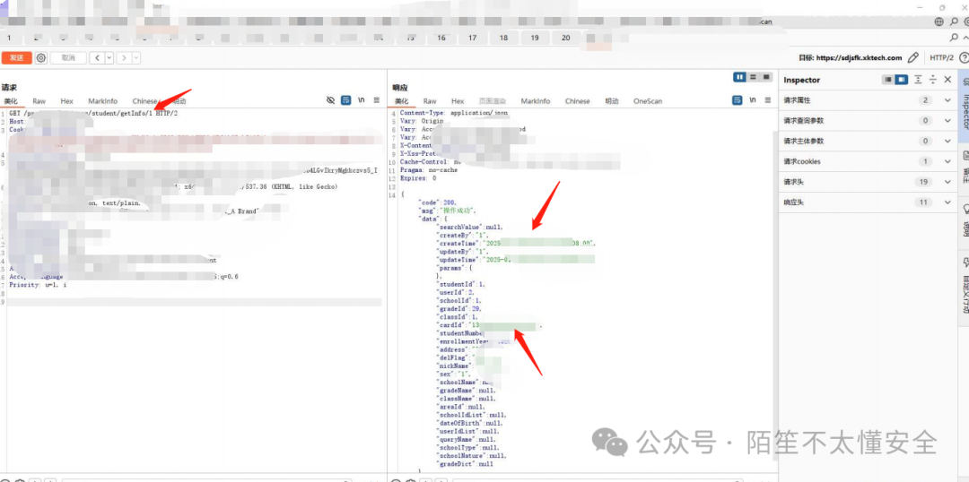Viewport: 969px width, 482px height.
Task: Select the side-by-side split layout icon
Action: click(739, 76)
